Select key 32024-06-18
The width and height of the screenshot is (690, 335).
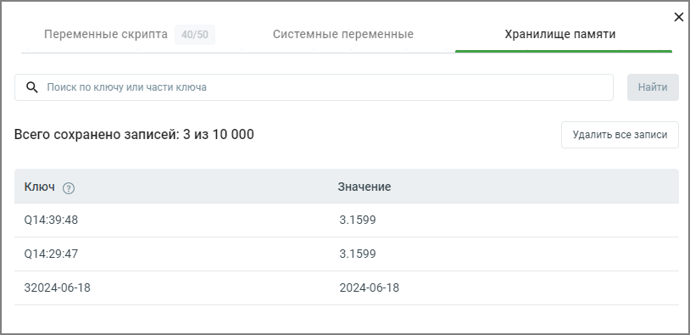pos(57,288)
